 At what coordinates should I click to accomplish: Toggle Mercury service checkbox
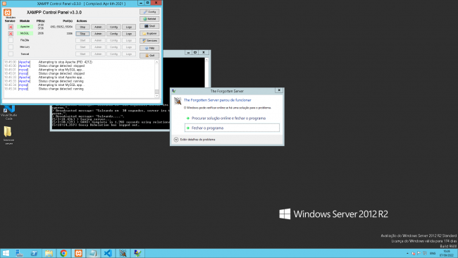coord(11,47)
